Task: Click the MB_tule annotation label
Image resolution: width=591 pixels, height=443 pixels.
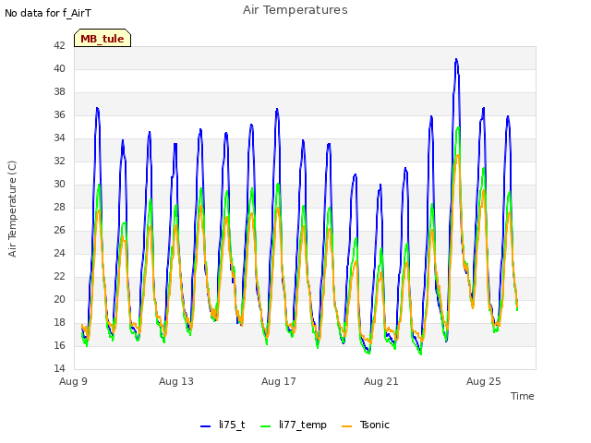Action: point(103,39)
